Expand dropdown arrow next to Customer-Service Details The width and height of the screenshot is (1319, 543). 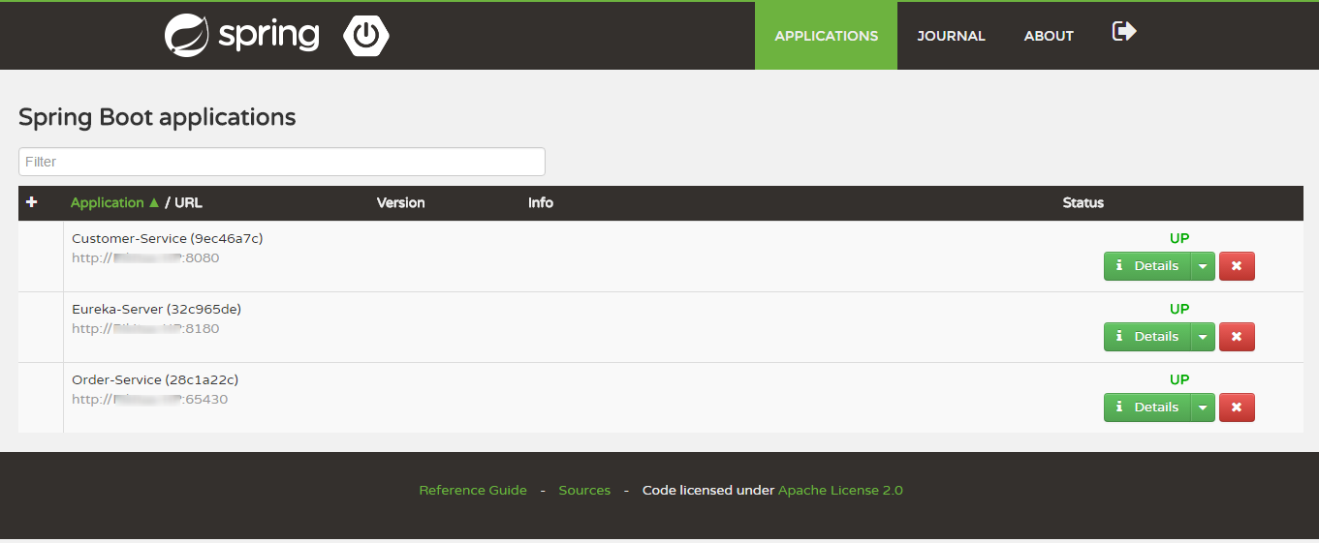pos(1203,266)
